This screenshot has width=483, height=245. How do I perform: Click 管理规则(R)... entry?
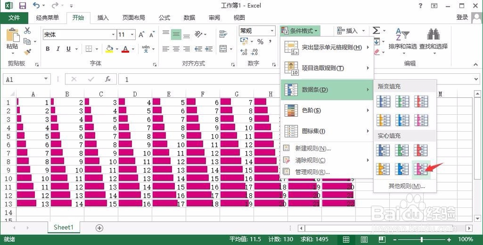[327, 172]
